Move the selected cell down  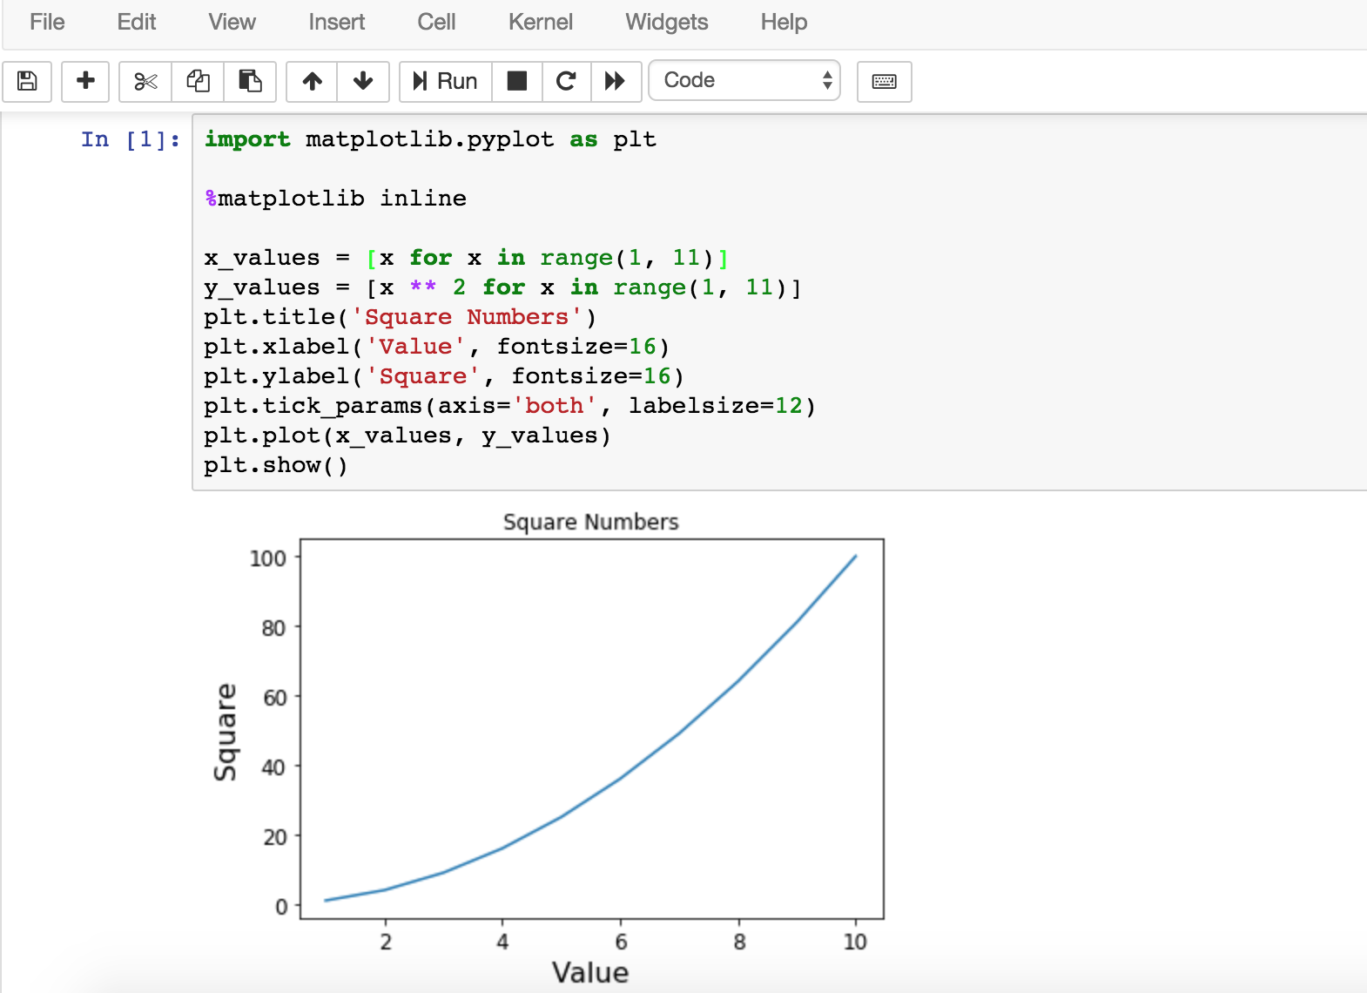click(363, 81)
